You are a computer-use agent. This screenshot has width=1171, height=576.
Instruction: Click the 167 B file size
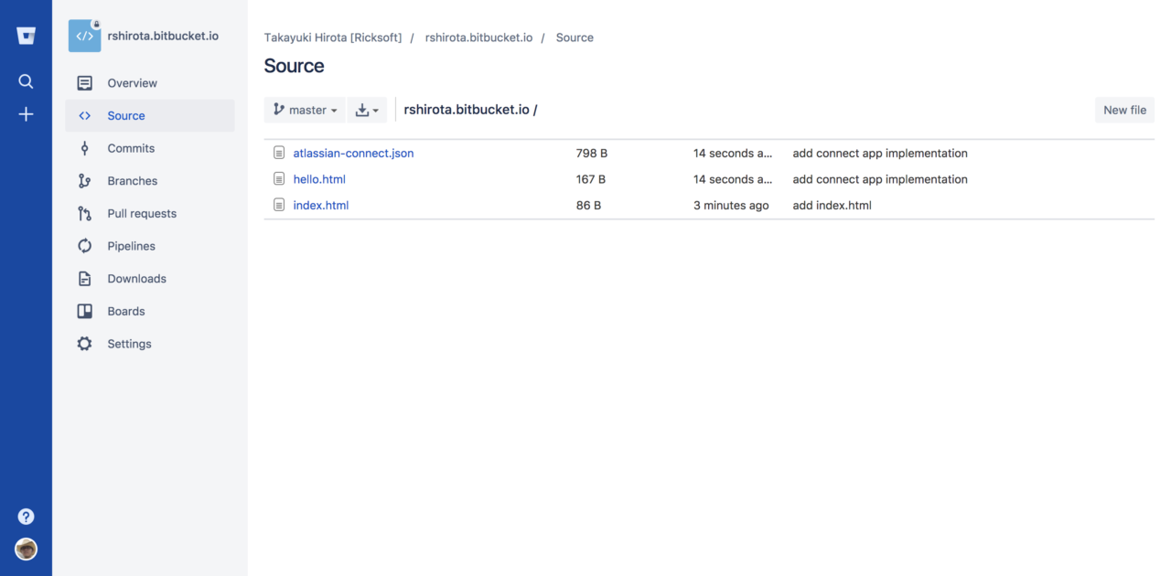591,179
